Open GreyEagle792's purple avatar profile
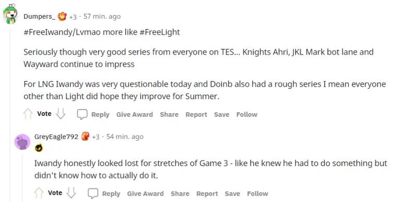Screen dimensions: 415x202 point(22,142)
